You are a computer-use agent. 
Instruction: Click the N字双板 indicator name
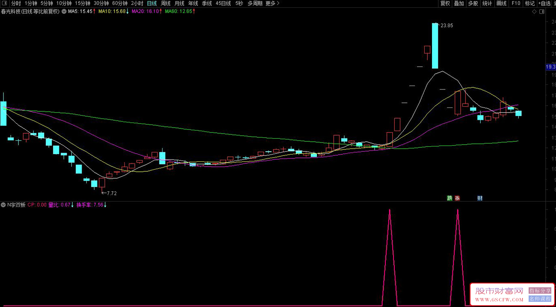(x=16, y=205)
